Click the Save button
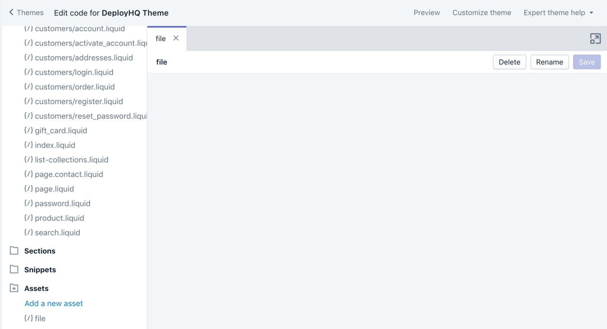The width and height of the screenshot is (607, 329). pyautogui.click(x=587, y=62)
